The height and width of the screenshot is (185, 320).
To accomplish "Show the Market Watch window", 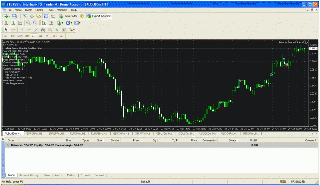I will pyautogui.click(x=25, y=16).
